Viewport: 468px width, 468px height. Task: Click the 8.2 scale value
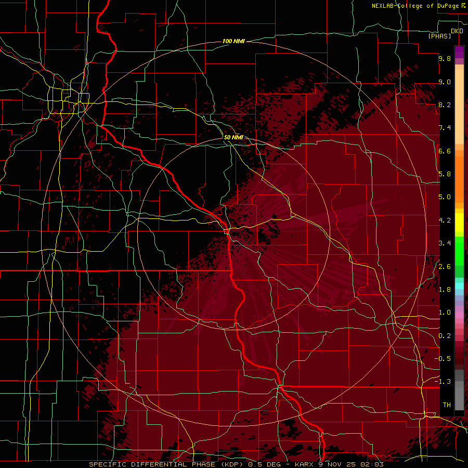tap(445, 105)
